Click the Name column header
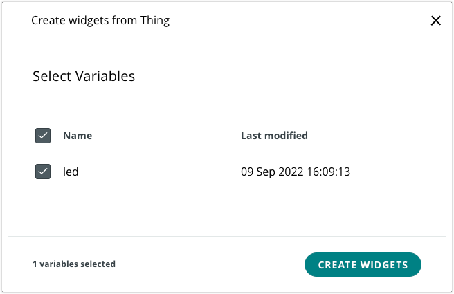 point(78,136)
